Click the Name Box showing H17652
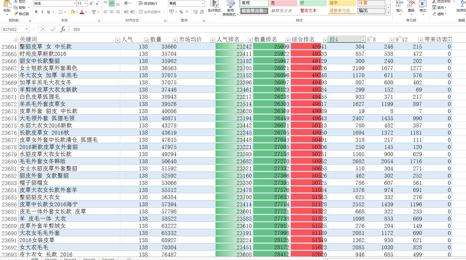The height and width of the screenshot is (260, 466). pos(15,30)
